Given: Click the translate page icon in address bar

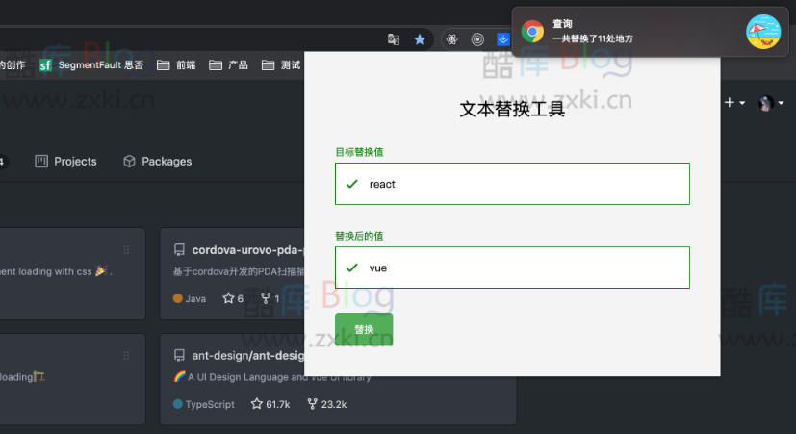Looking at the screenshot, I should [394, 39].
